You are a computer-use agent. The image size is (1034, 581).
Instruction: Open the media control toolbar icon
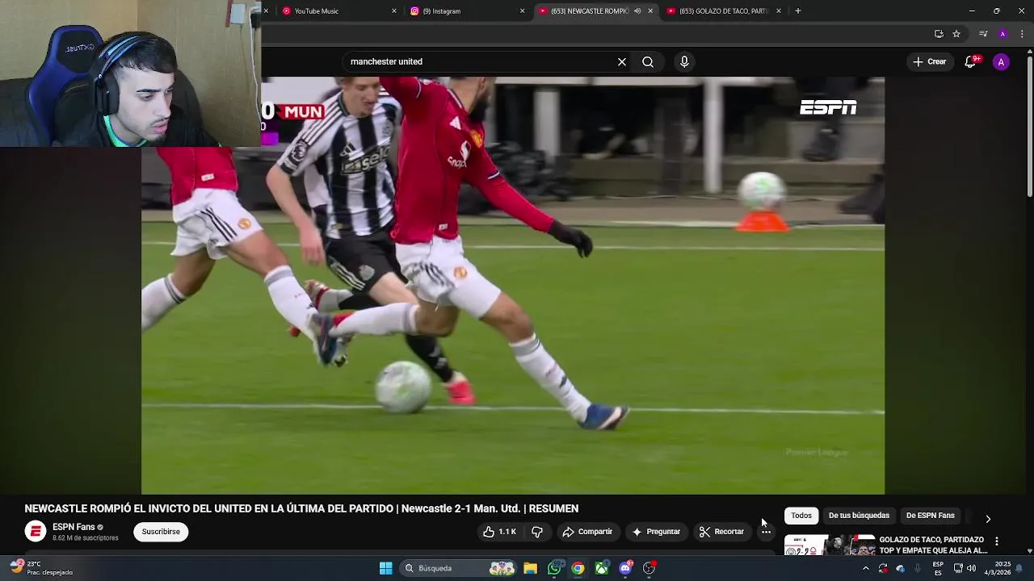(983, 34)
